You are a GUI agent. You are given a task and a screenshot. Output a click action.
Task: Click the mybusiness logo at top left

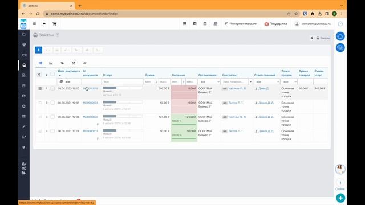pyautogui.click(x=23, y=24)
